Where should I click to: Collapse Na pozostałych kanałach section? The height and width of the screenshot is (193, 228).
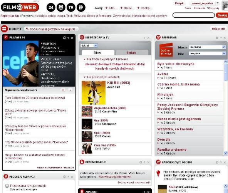pyautogui.click(x=84, y=77)
